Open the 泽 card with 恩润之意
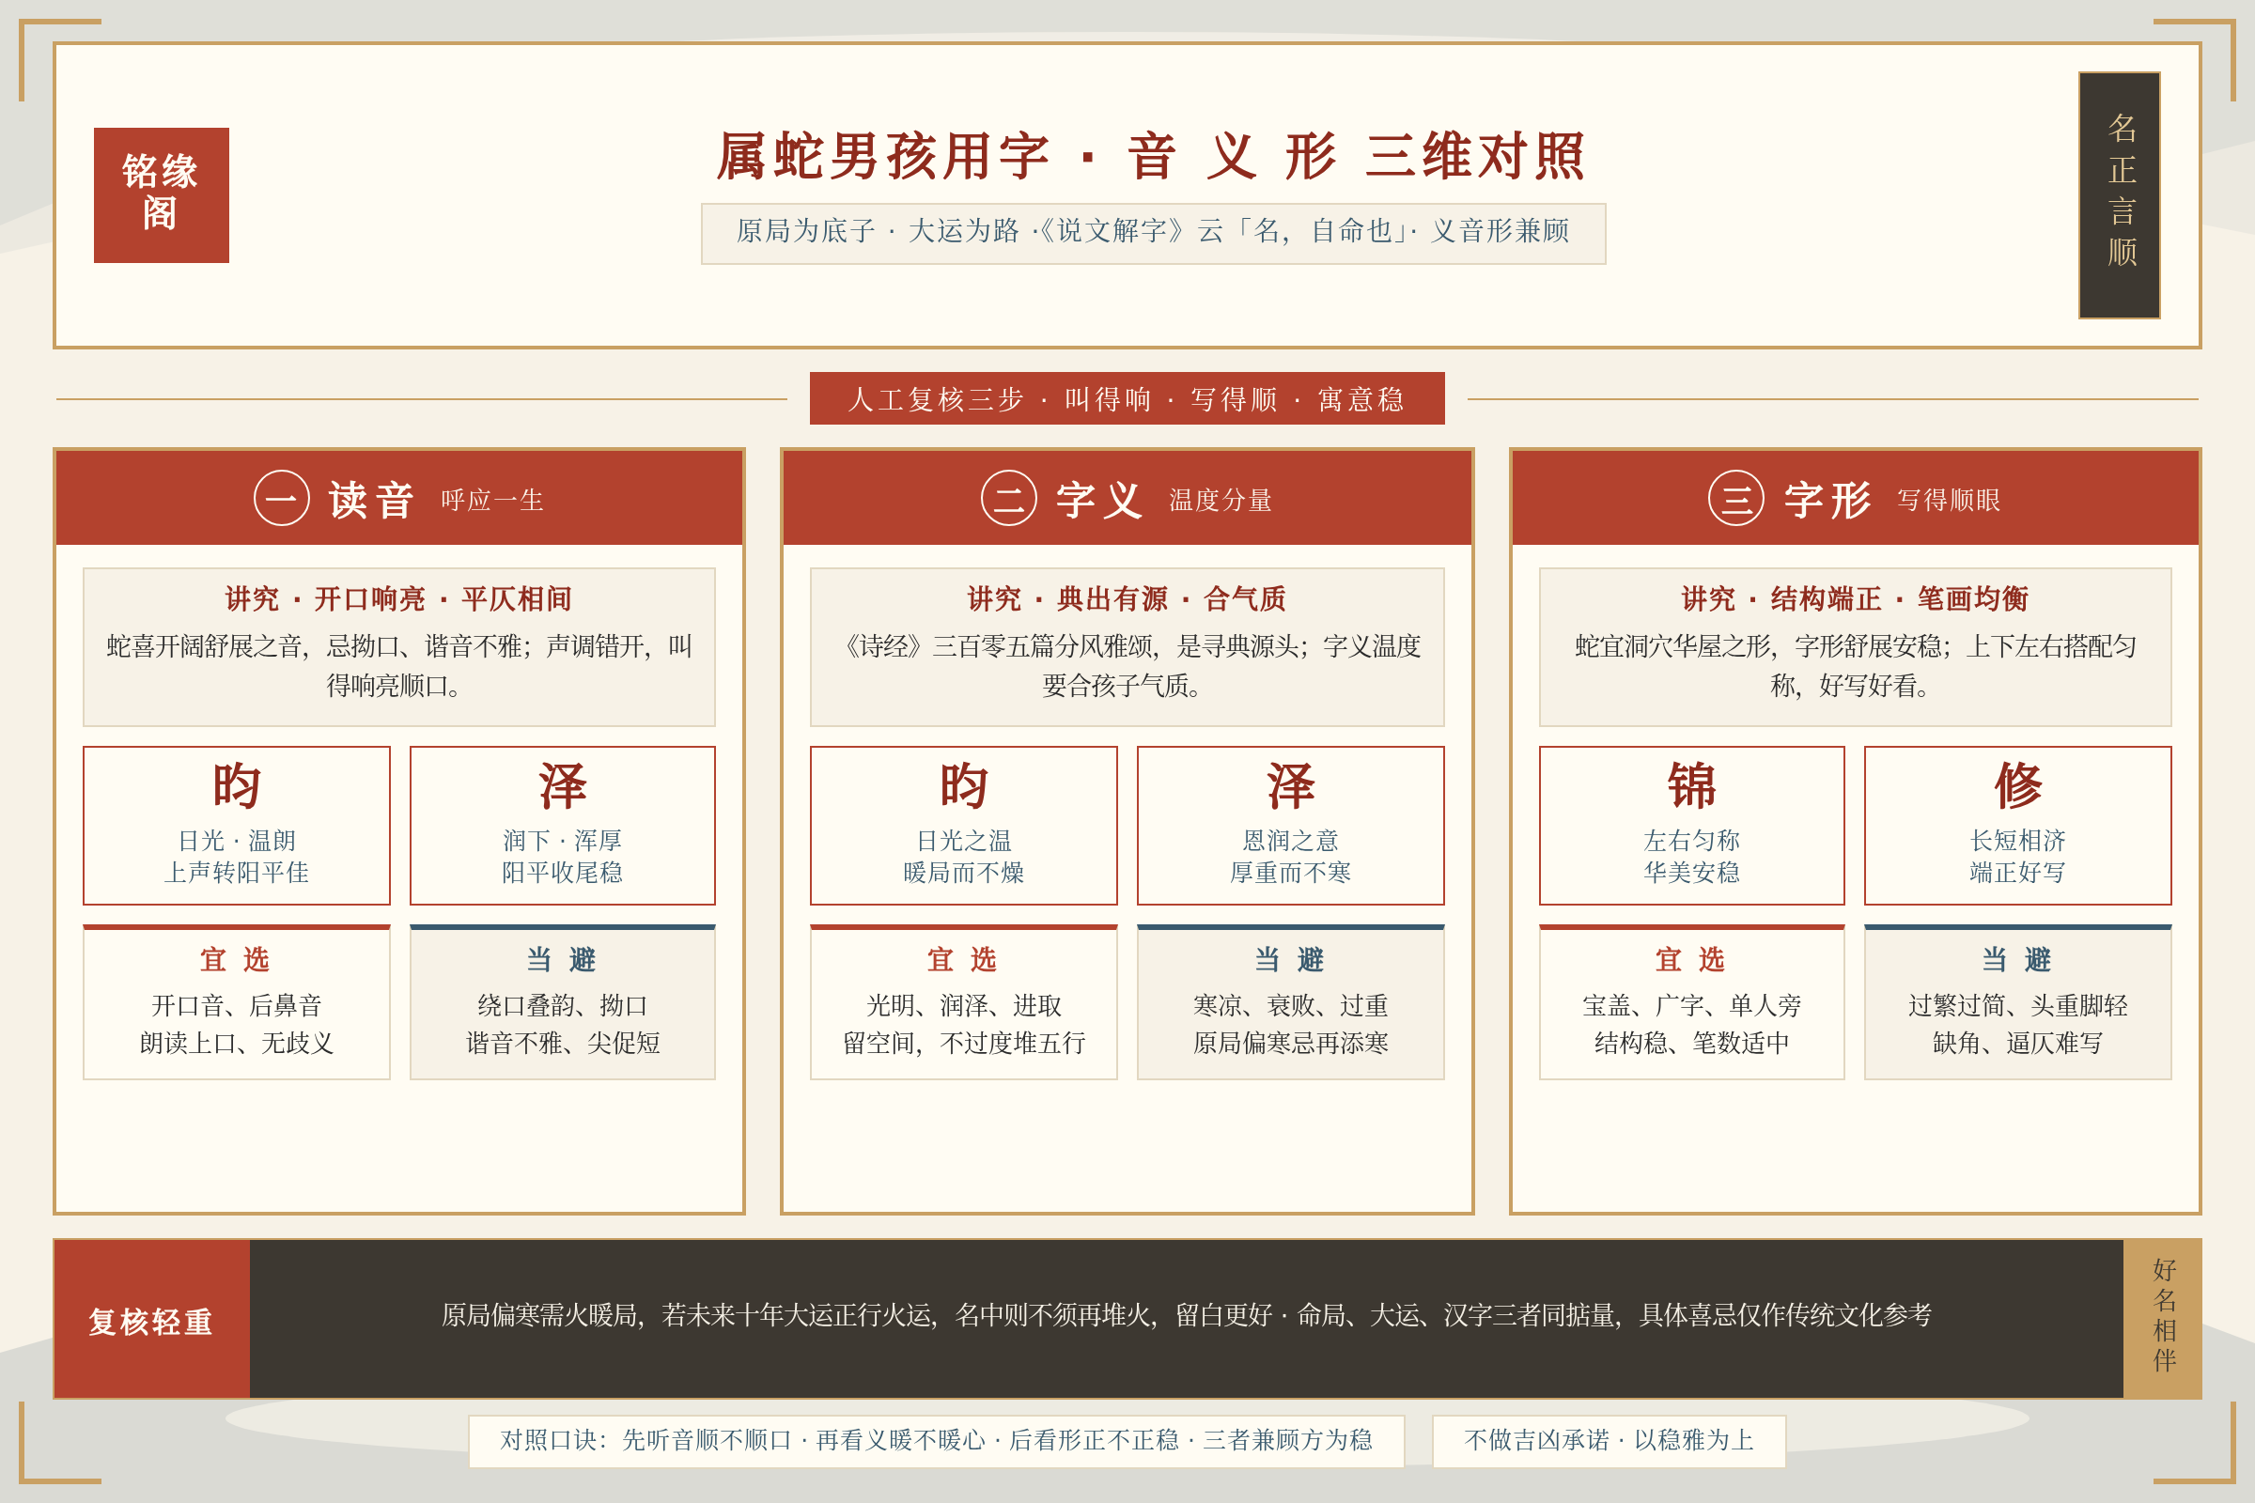This screenshot has height=1503, width=2255. [1290, 826]
